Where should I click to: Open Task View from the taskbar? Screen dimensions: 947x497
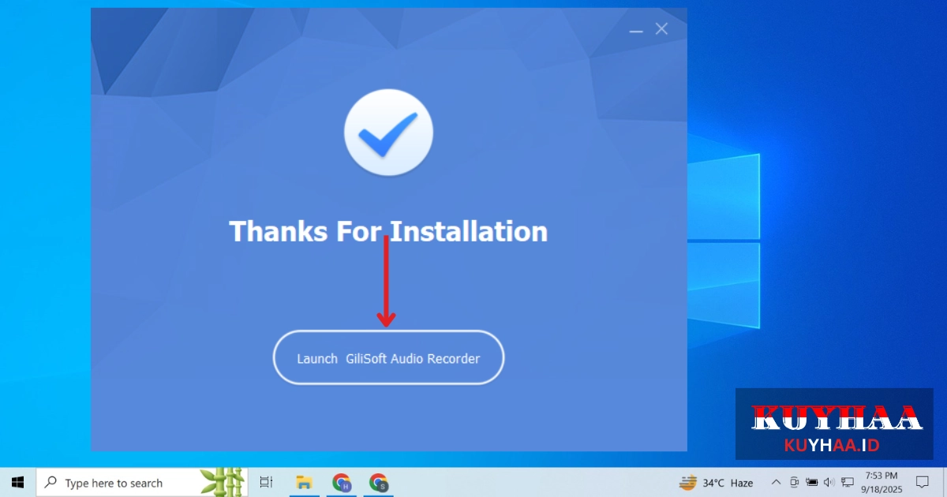266,482
